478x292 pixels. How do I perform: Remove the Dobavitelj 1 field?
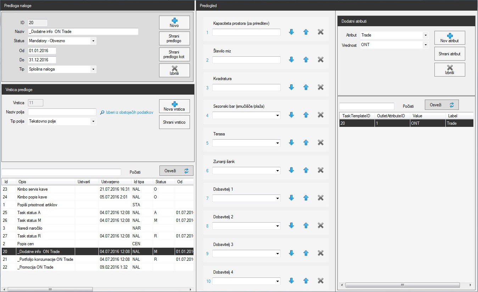pyautogui.click(x=321, y=198)
